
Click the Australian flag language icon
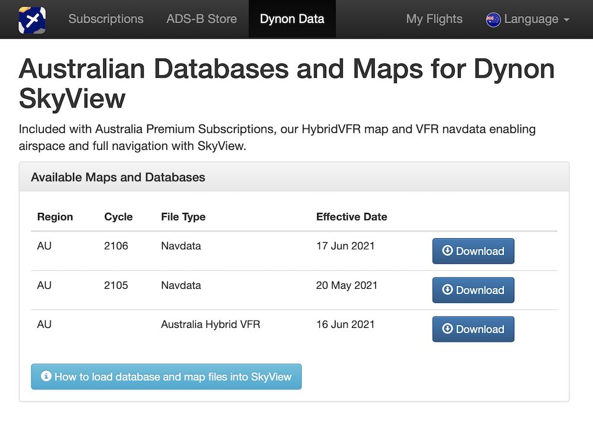pyautogui.click(x=493, y=20)
